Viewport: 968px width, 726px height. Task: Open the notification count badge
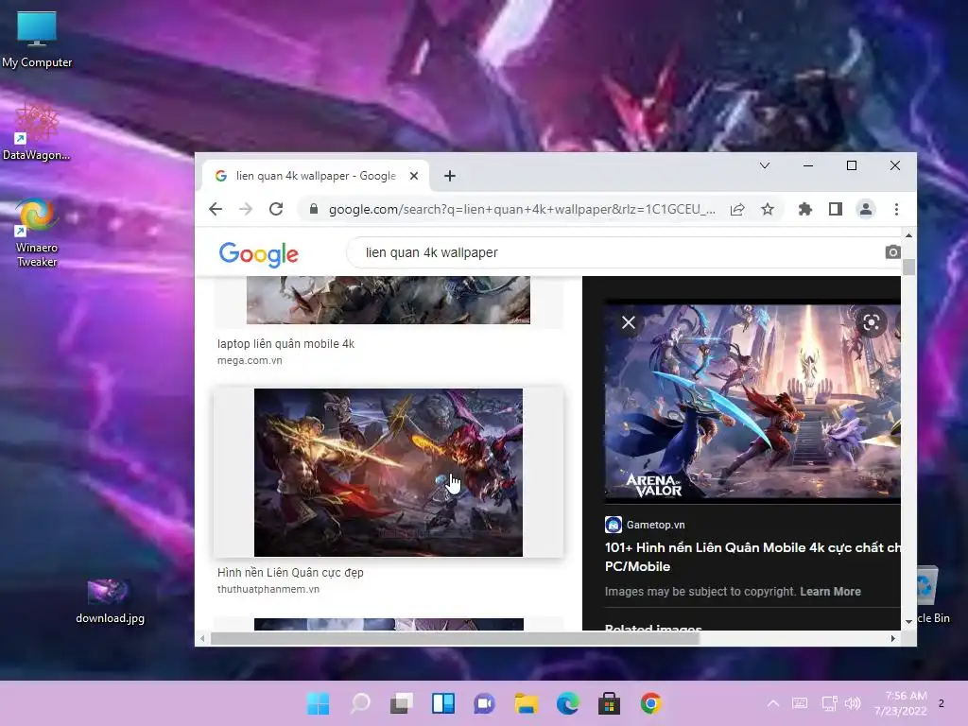click(942, 703)
